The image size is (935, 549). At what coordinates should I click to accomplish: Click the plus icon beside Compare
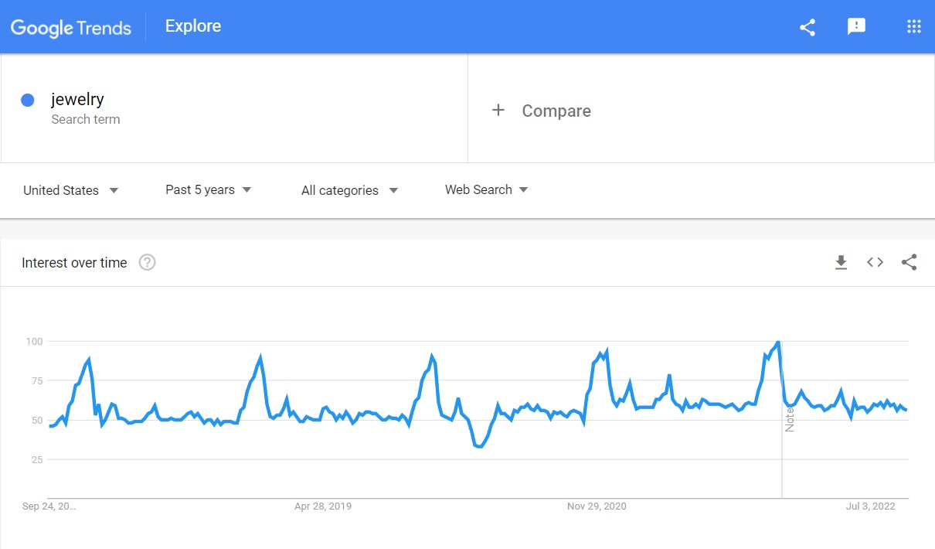(498, 111)
